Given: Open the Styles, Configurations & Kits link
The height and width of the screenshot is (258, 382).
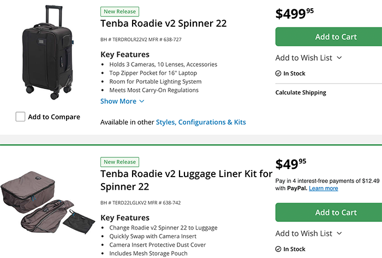Looking at the screenshot, I should [x=201, y=122].
